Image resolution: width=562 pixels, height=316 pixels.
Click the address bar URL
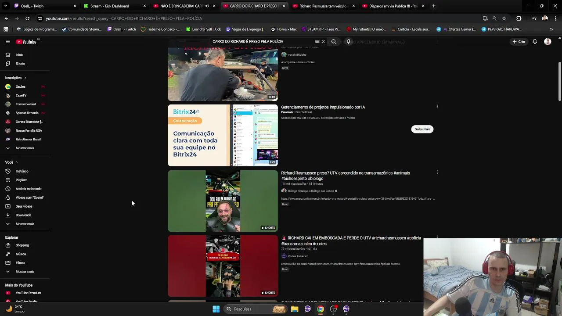click(124, 18)
